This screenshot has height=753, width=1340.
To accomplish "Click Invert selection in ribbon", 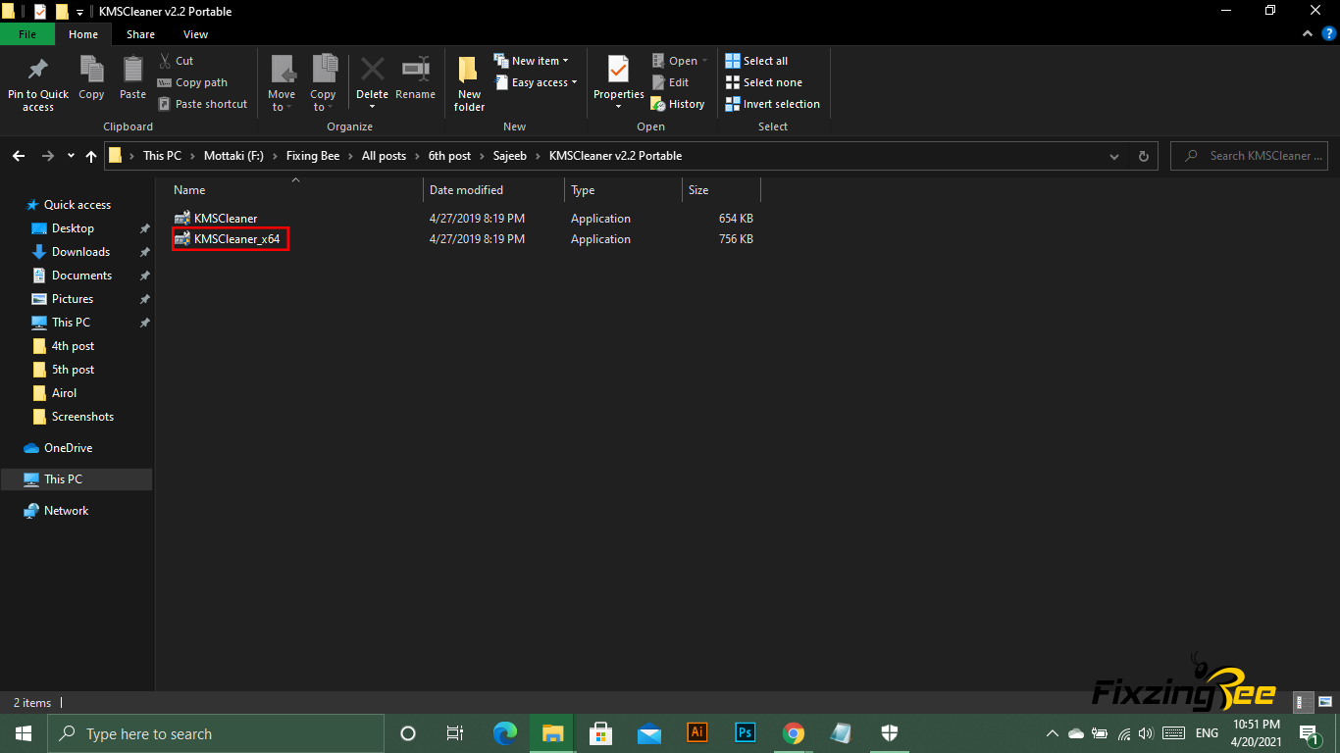I will 772,104.
